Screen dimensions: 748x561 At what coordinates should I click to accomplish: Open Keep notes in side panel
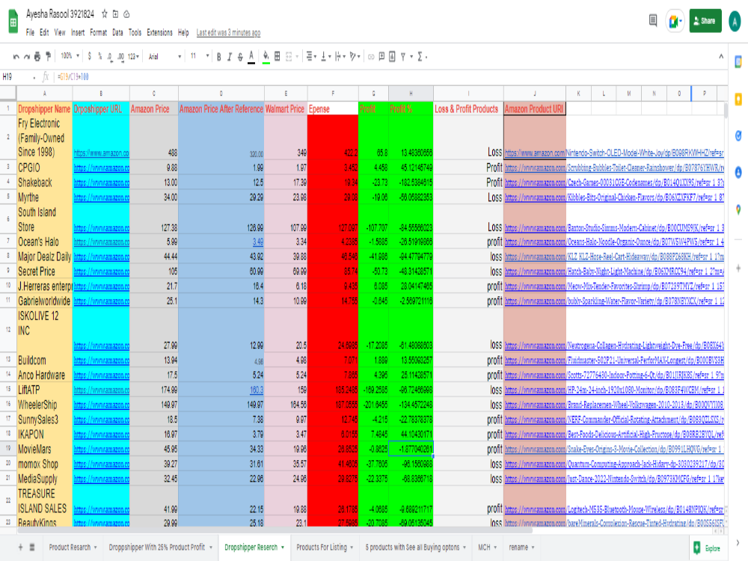tap(738, 99)
